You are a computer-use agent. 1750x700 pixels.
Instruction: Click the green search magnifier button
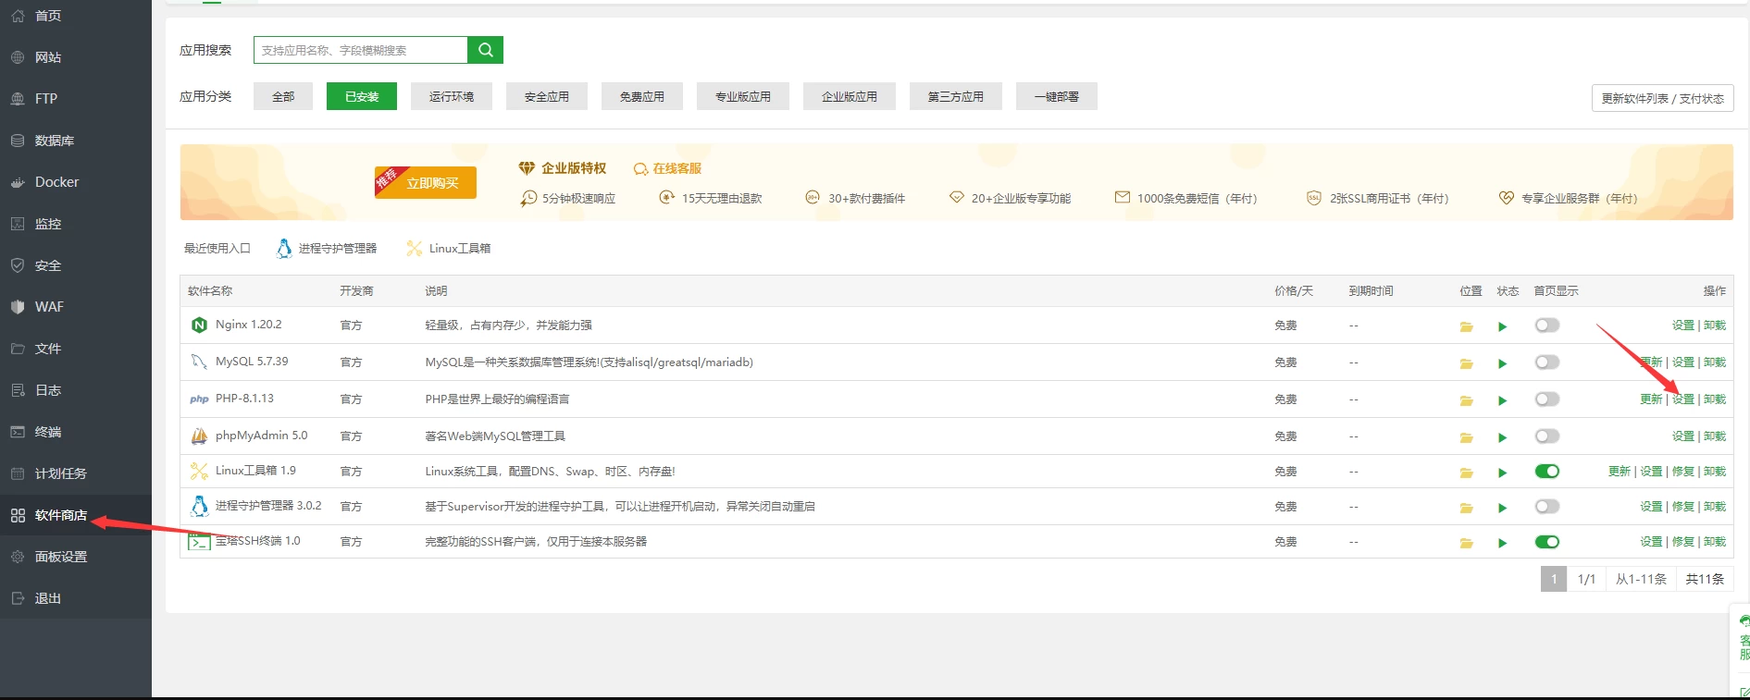click(x=486, y=50)
